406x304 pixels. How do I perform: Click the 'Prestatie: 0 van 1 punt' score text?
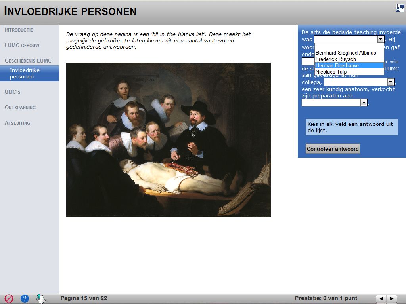coord(326,298)
